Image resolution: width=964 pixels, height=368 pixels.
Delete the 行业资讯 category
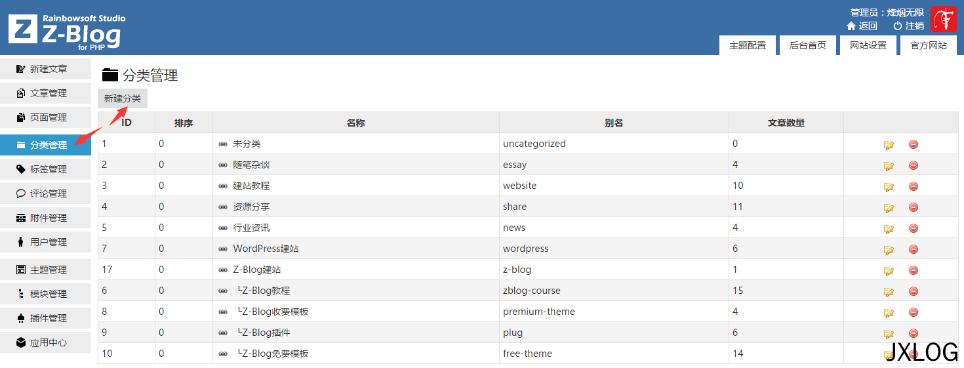(914, 228)
